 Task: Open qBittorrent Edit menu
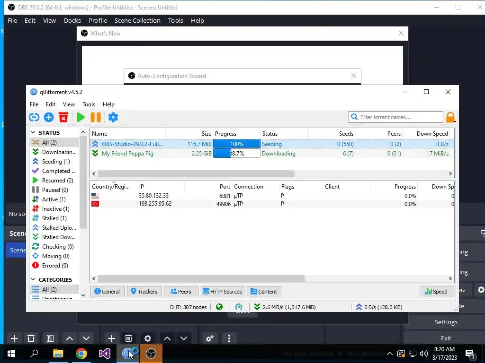pos(50,104)
